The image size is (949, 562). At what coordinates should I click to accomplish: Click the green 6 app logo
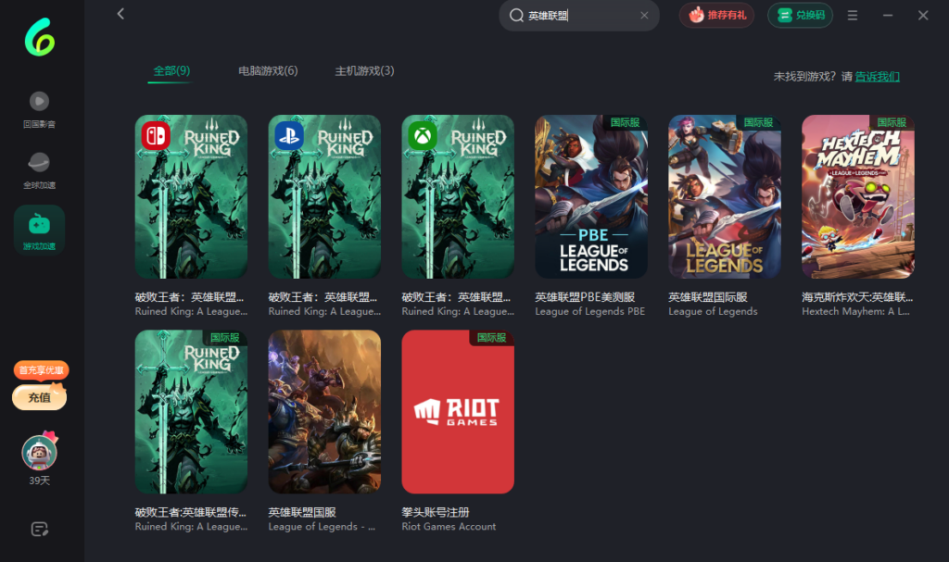pyautogui.click(x=40, y=36)
